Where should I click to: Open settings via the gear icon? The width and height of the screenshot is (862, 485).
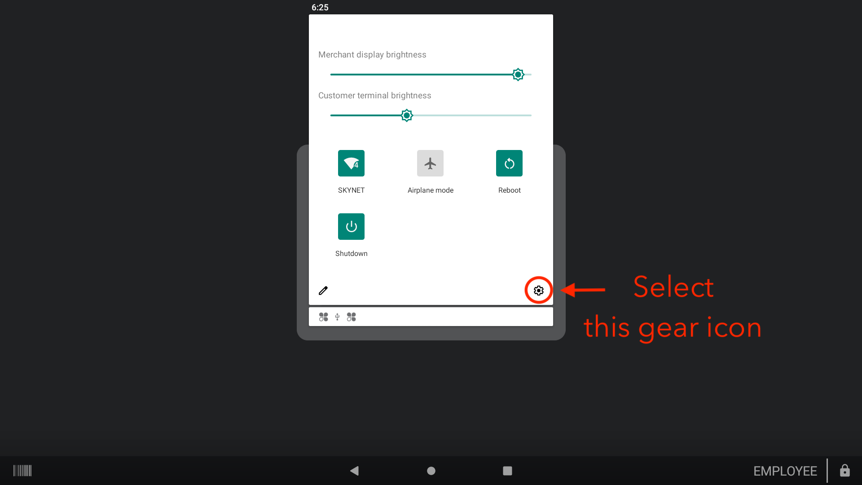tap(538, 291)
